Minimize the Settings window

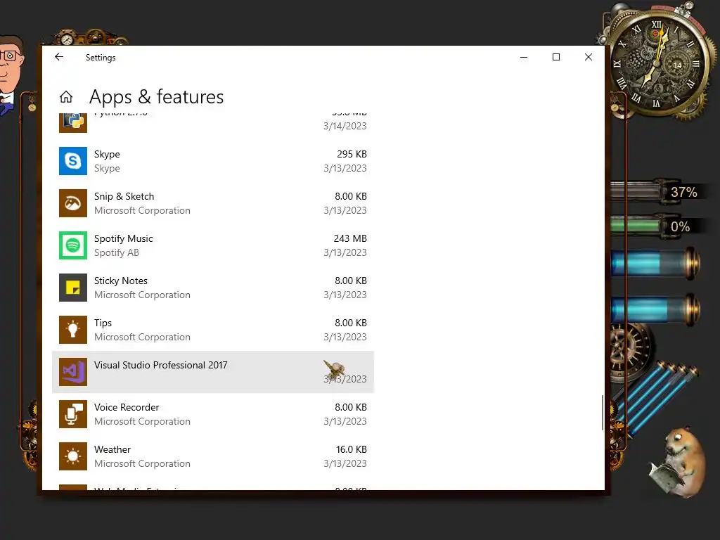pyautogui.click(x=524, y=57)
